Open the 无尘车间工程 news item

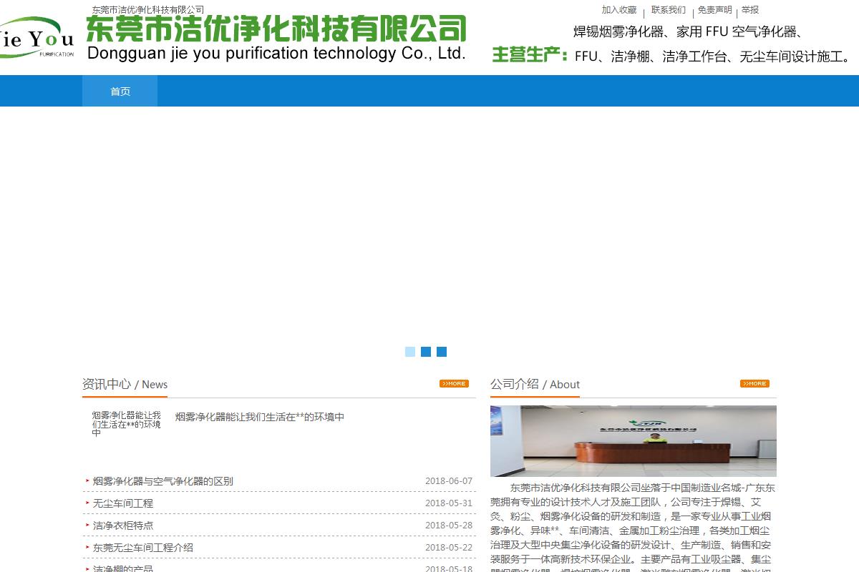[123, 503]
